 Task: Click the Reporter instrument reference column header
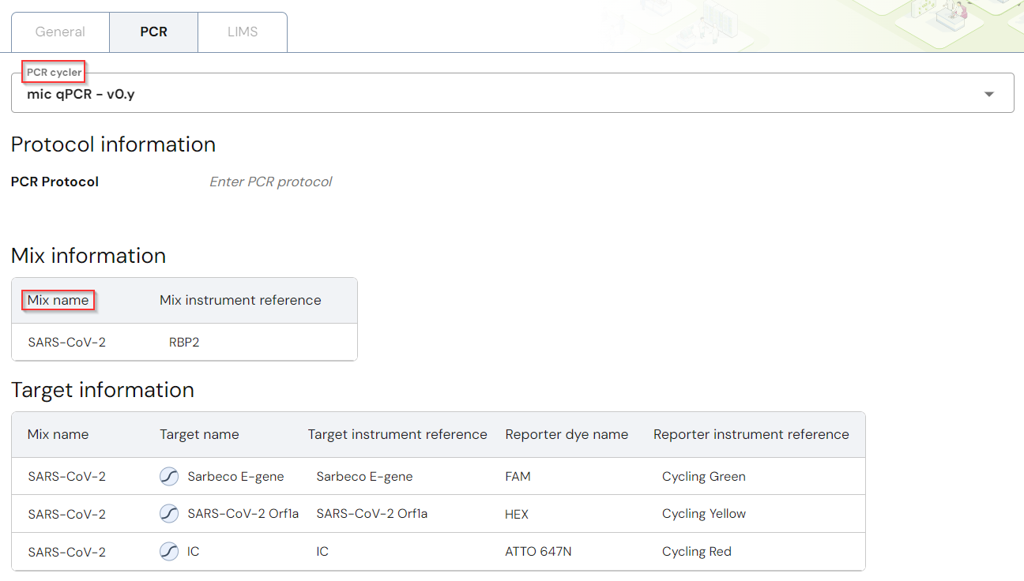751,434
